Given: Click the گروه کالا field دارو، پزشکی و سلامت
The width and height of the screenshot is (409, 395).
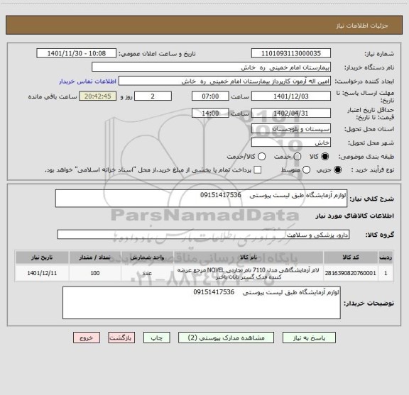Looking at the screenshot, I should 204,235.
